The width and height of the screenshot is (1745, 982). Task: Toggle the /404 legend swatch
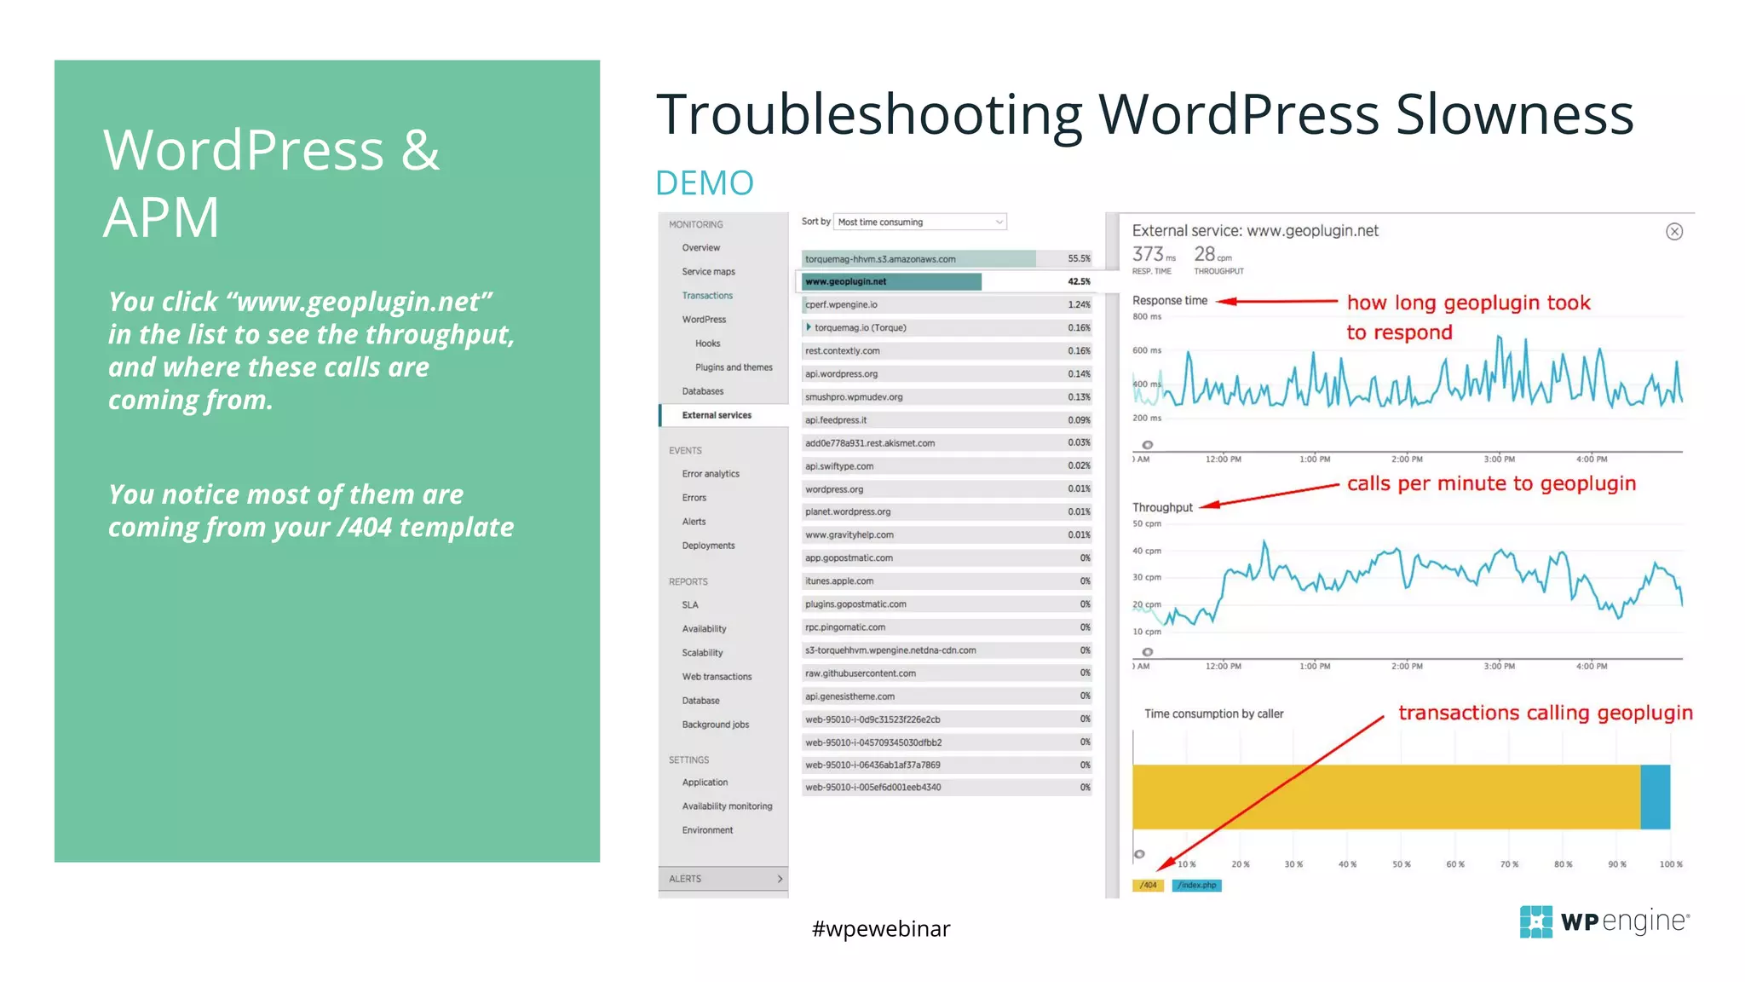click(x=1148, y=885)
